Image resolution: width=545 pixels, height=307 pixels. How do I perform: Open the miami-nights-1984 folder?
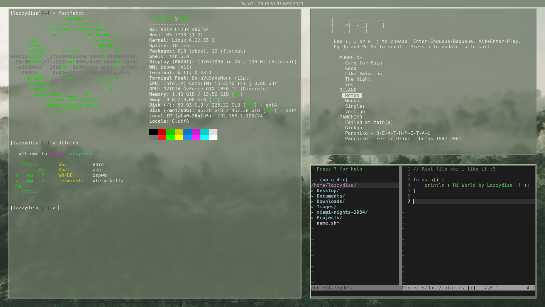(342, 212)
